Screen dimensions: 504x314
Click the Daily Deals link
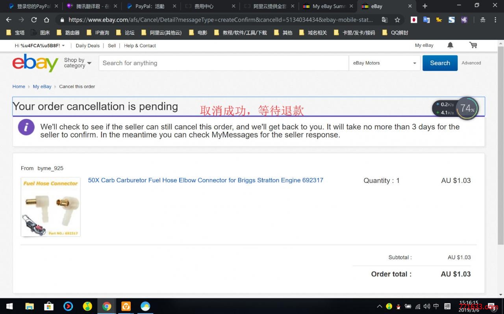pos(87,46)
